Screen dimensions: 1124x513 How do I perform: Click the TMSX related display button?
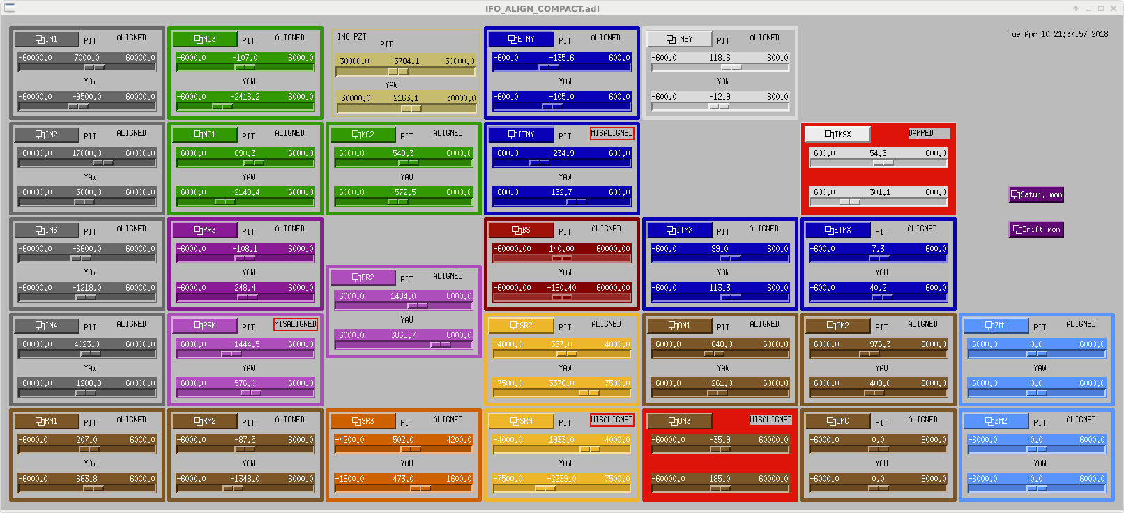(837, 135)
